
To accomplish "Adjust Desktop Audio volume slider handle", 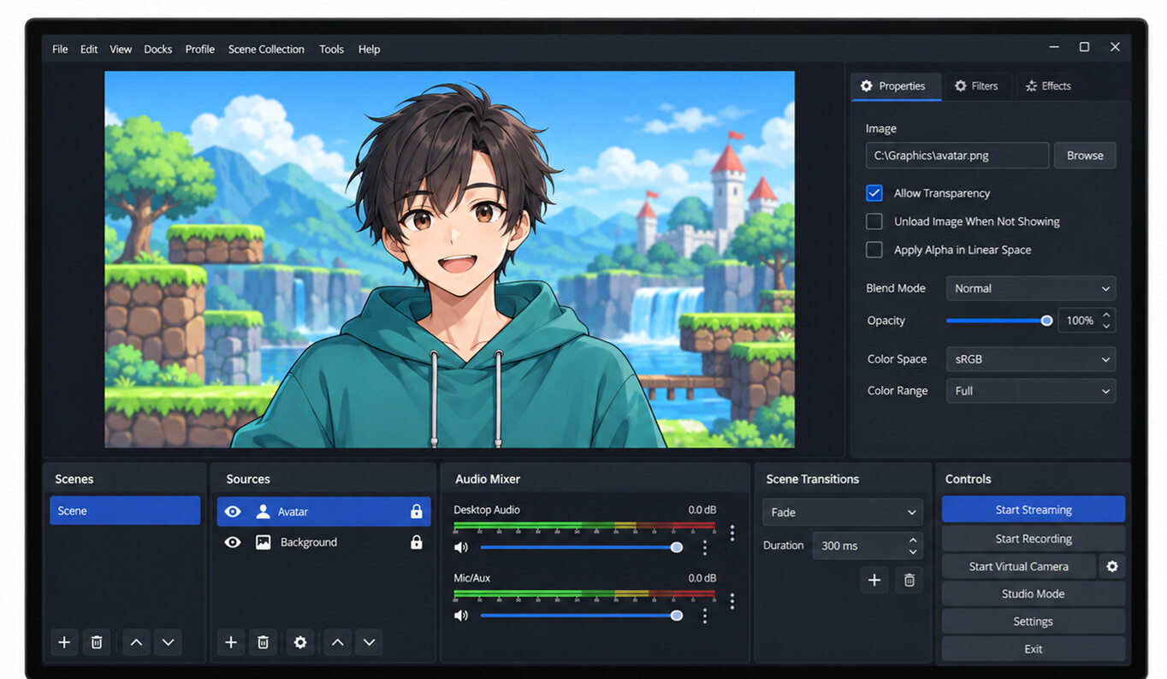I will 677,547.
